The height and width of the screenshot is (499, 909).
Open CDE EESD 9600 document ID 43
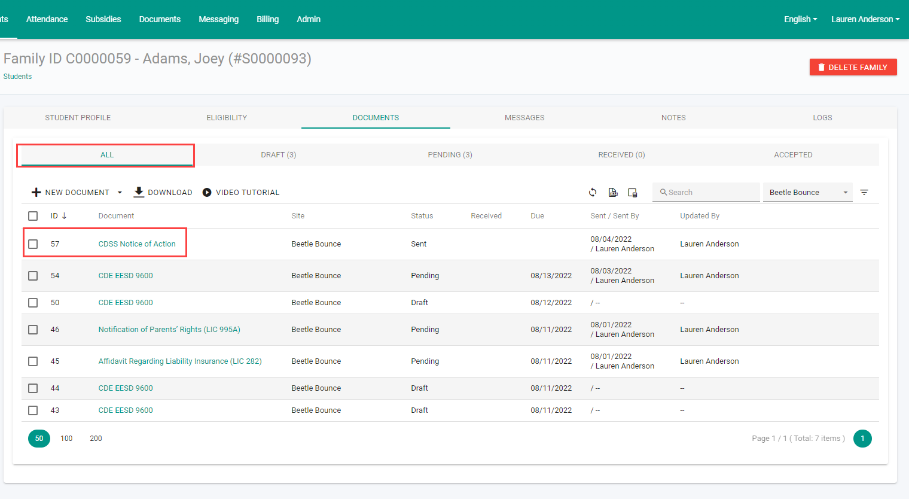[126, 410]
